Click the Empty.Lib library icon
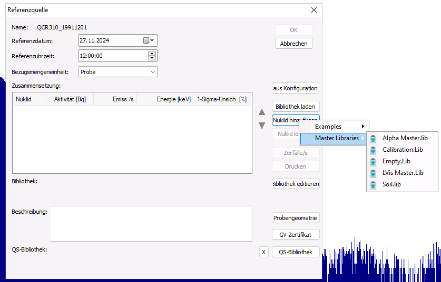 tap(373, 161)
